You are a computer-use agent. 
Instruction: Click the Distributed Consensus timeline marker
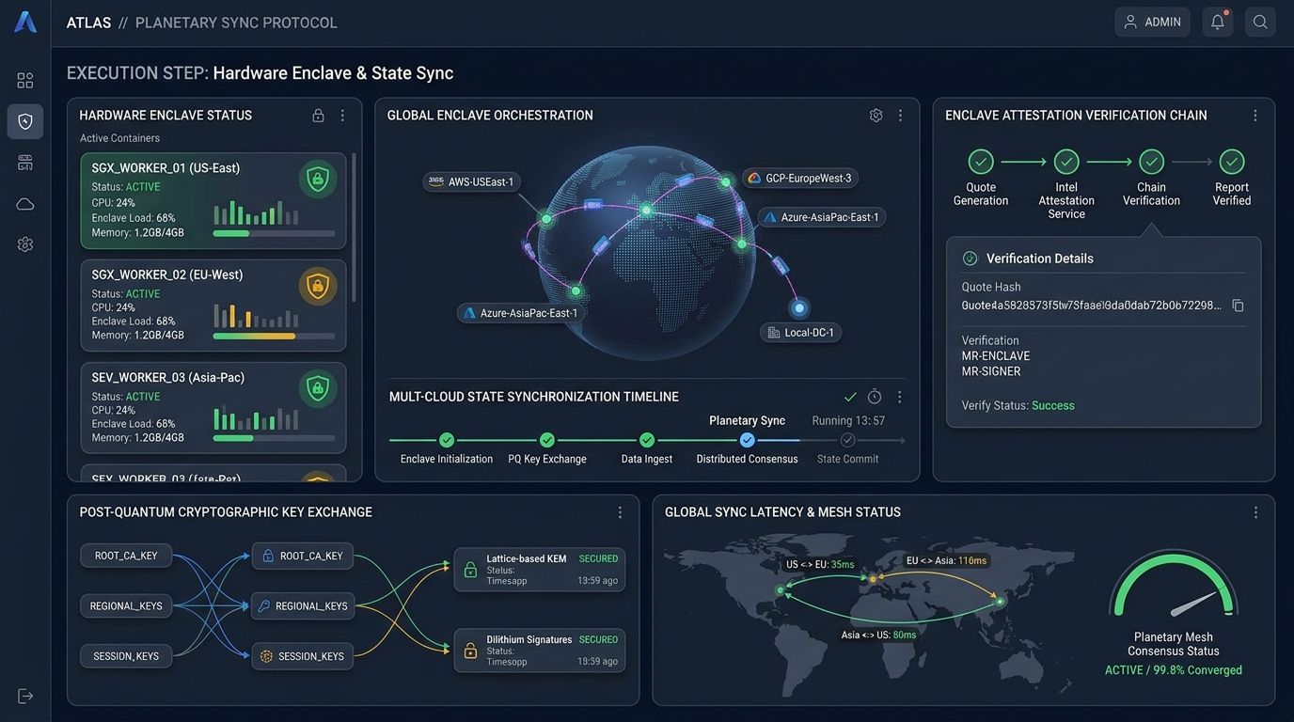747,440
